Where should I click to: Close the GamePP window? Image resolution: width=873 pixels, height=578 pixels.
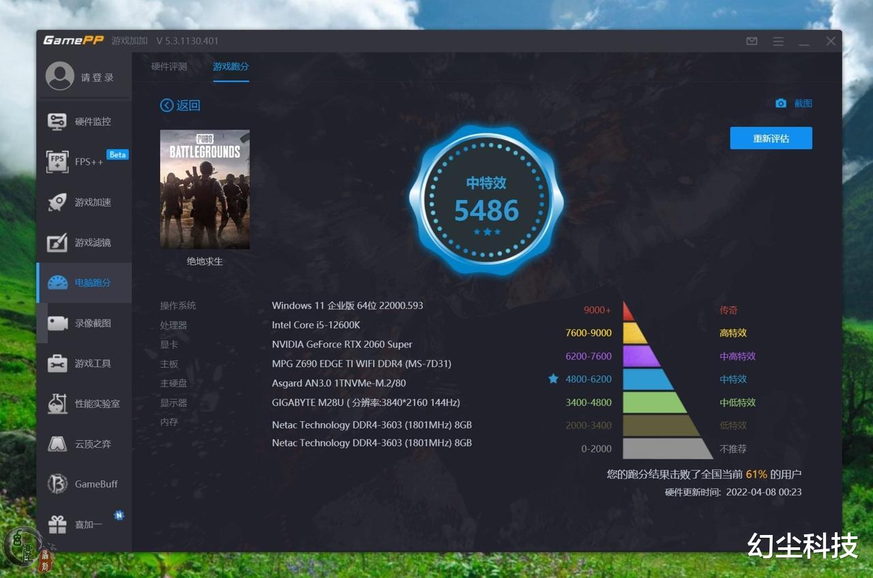(831, 41)
